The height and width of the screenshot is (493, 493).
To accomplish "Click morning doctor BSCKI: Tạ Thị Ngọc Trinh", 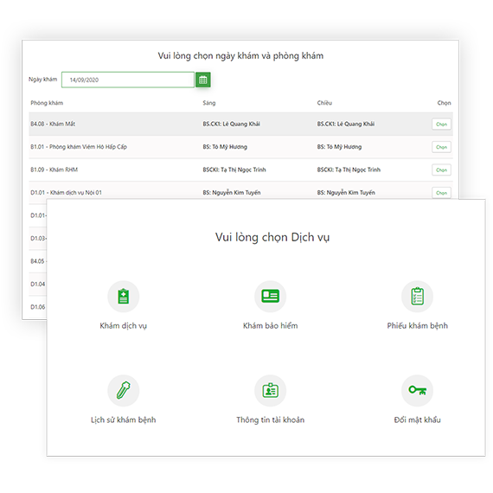I will (x=234, y=170).
